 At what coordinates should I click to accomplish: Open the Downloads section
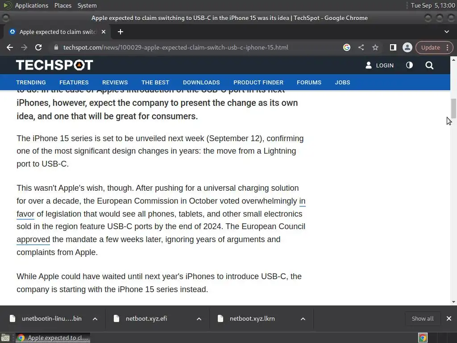201,83
